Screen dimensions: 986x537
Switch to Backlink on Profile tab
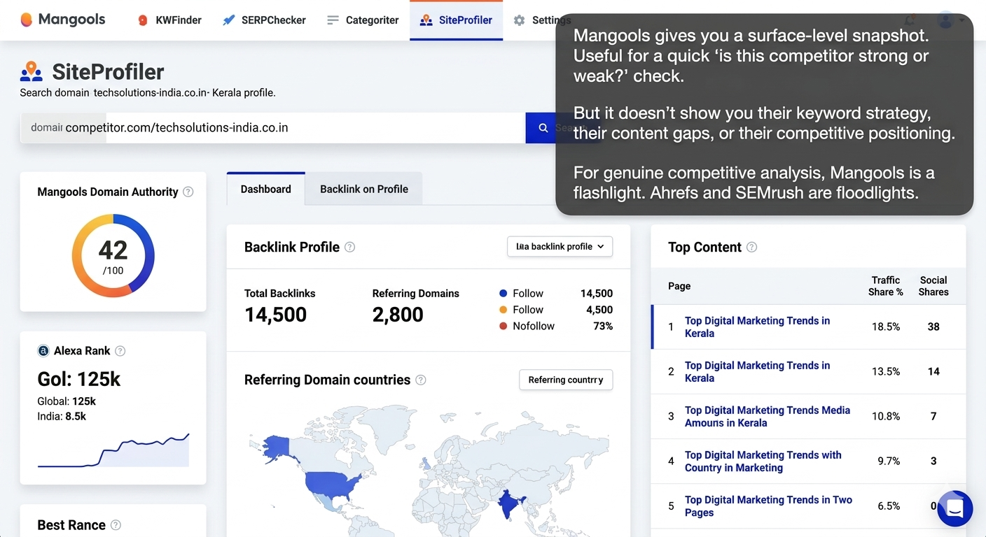[364, 189]
